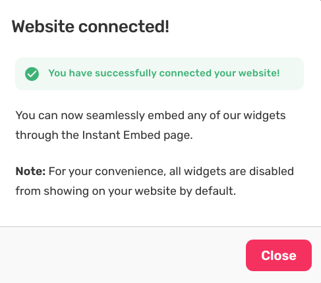Image resolution: width=321 pixels, height=283 pixels.
Task: Click the word 'page.' after Instant Embed
Action: point(178,136)
